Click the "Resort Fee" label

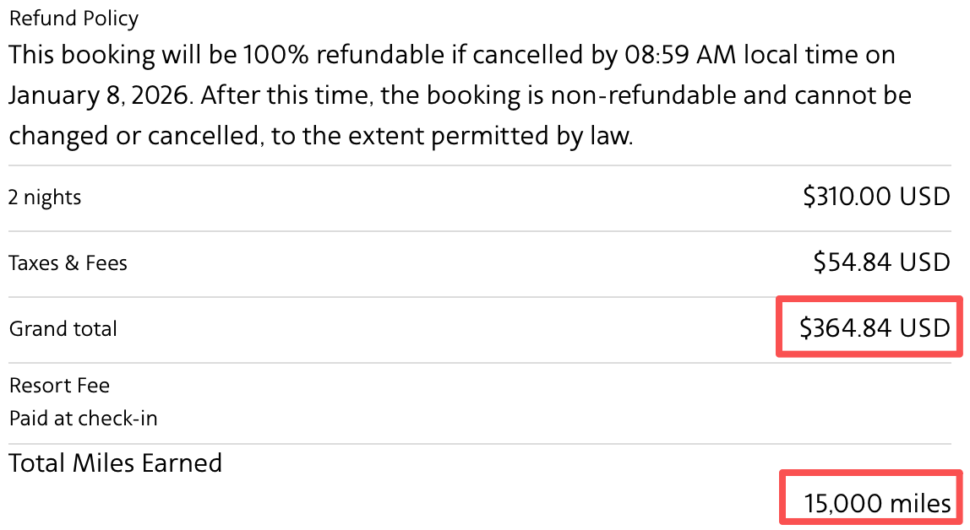[59, 386]
